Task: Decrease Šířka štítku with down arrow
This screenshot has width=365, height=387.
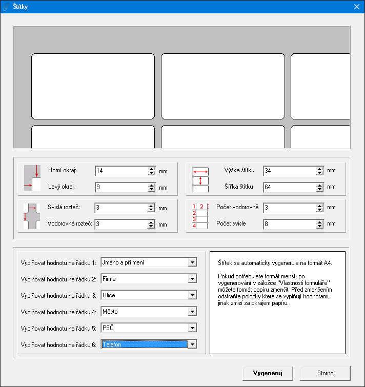Action: point(319,190)
